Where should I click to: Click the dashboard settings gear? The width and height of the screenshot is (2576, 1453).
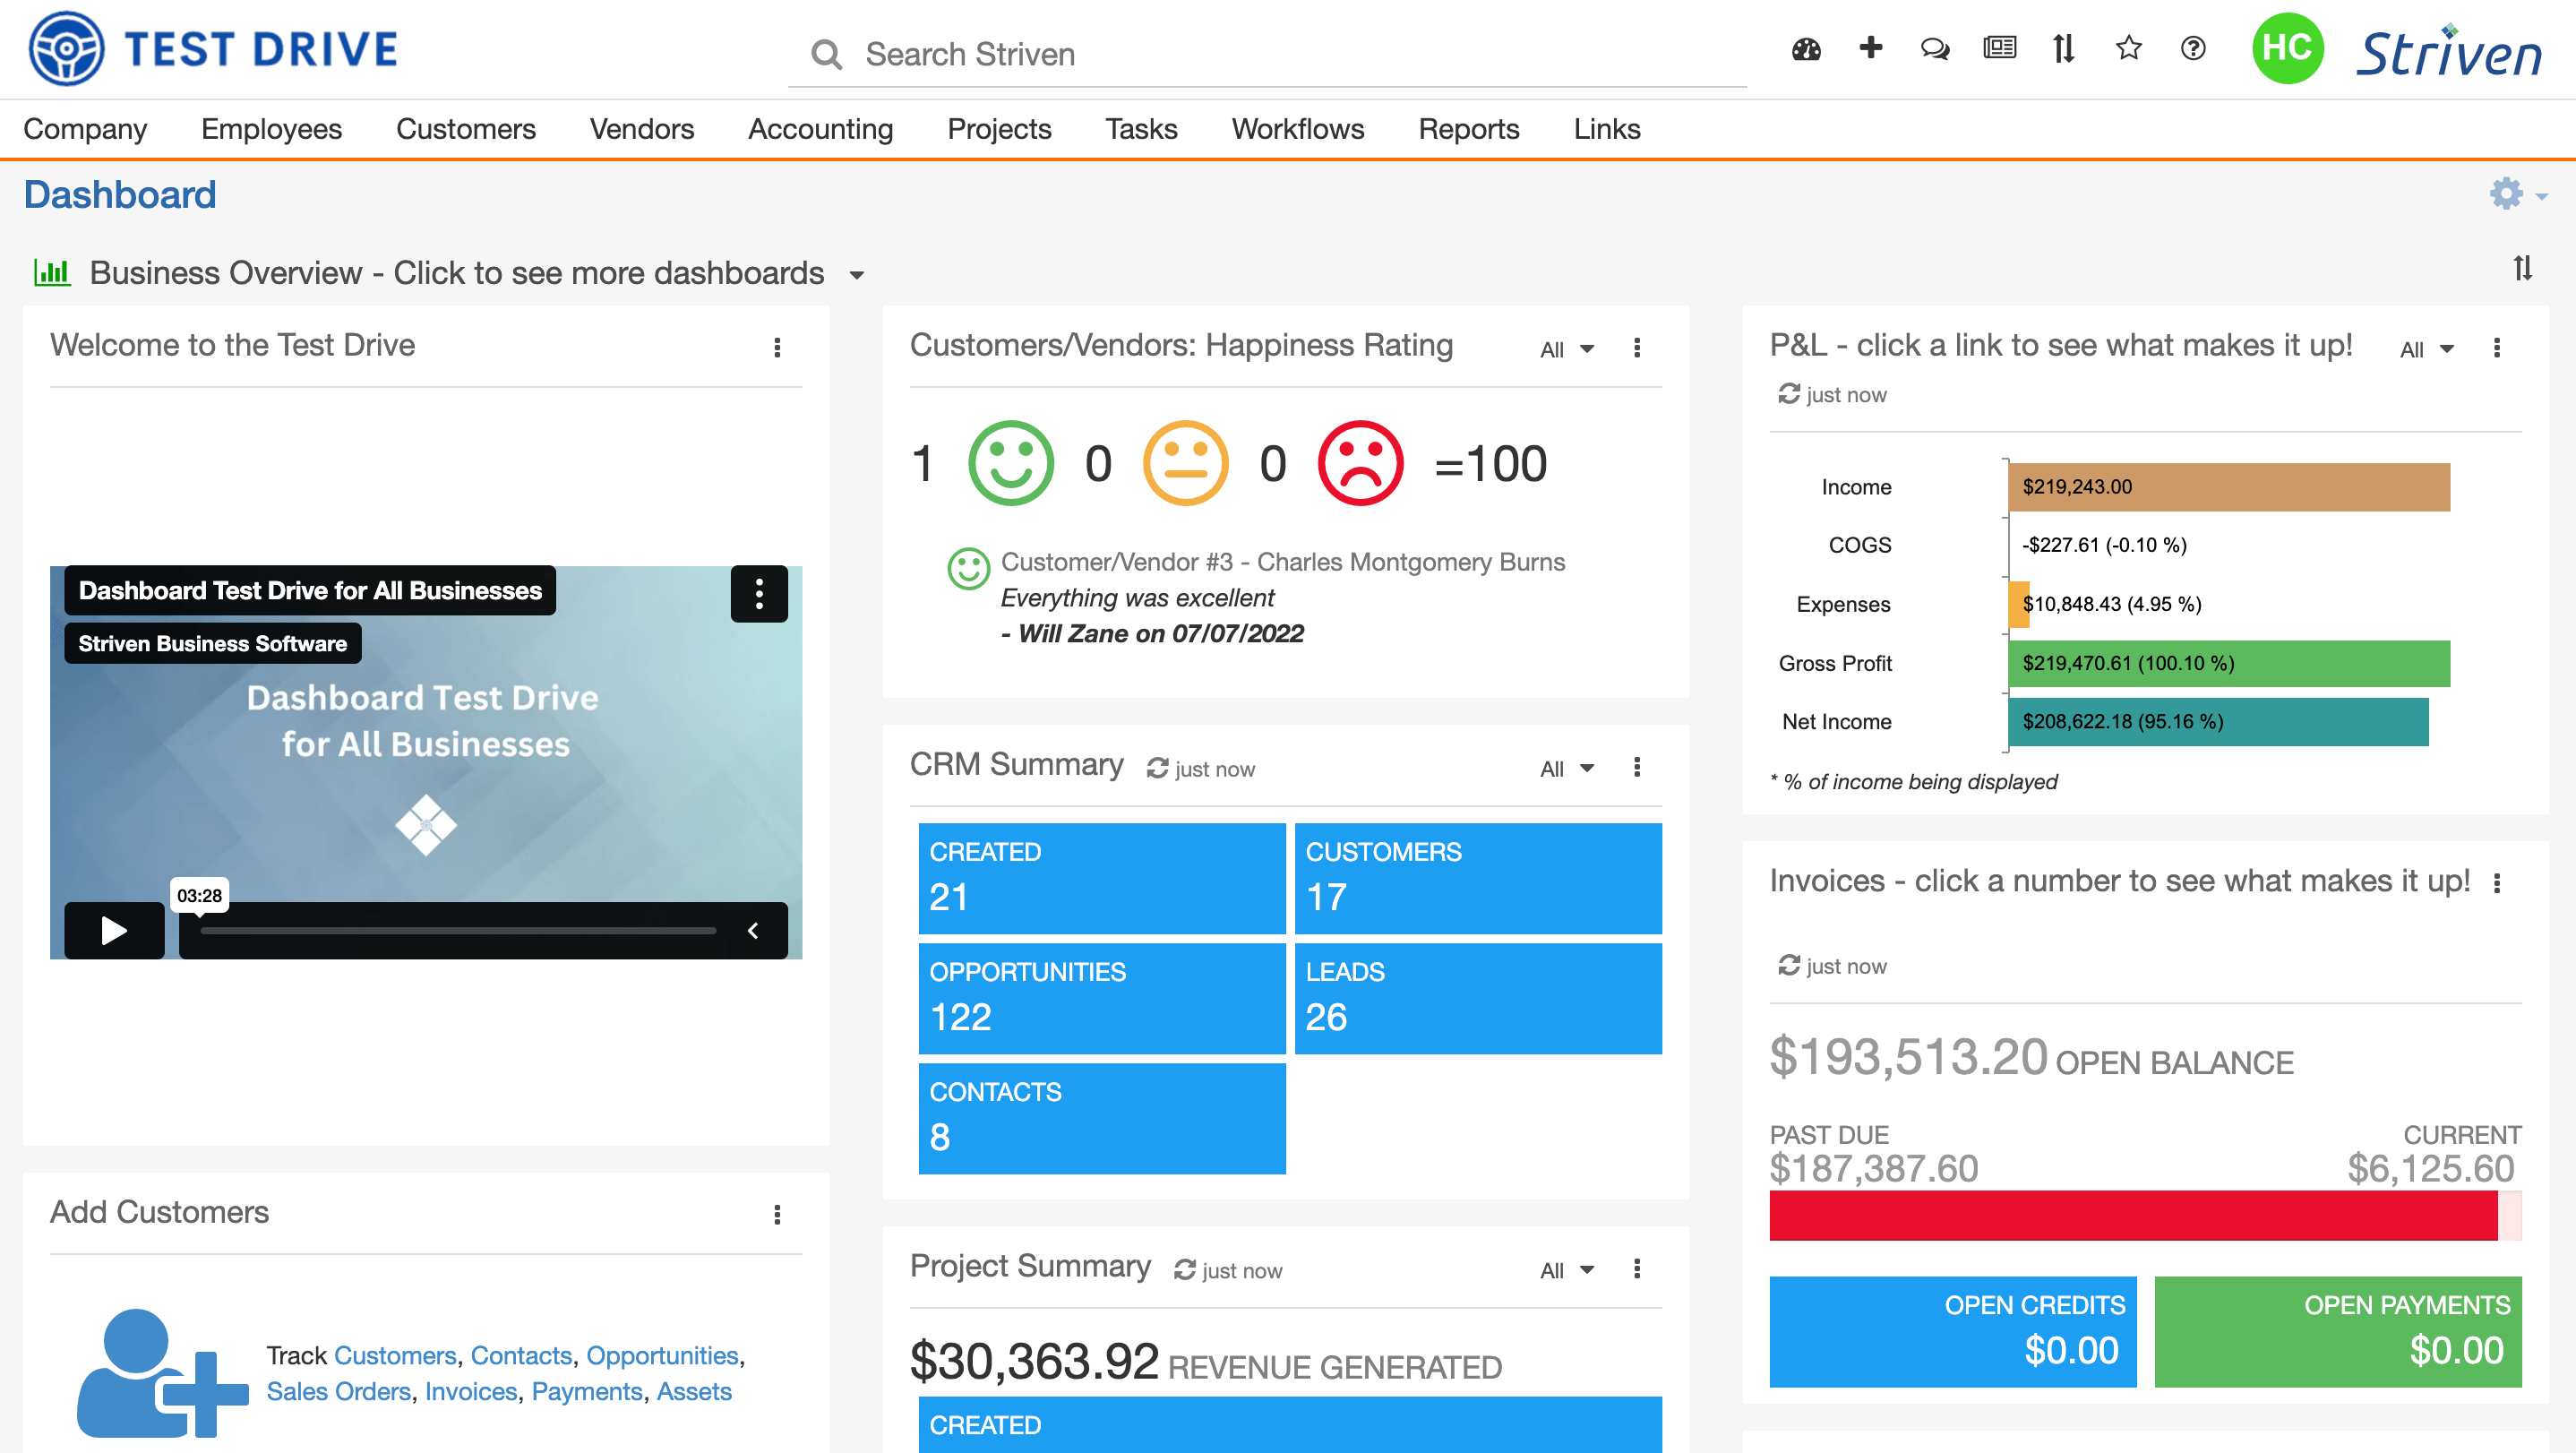coord(2506,194)
